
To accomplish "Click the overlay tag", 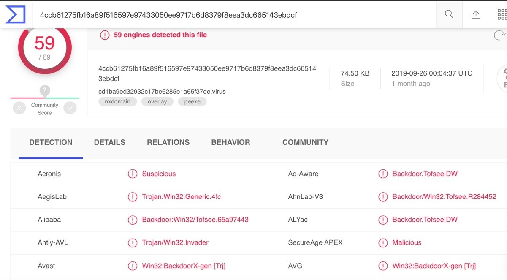I will click(157, 101).
